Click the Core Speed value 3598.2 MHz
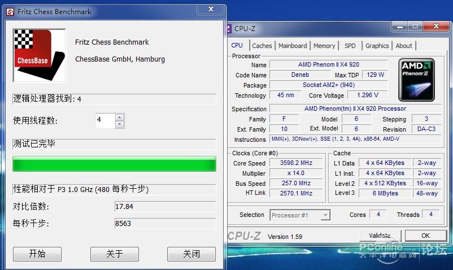The width and height of the screenshot is (453, 270). pos(296,163)
